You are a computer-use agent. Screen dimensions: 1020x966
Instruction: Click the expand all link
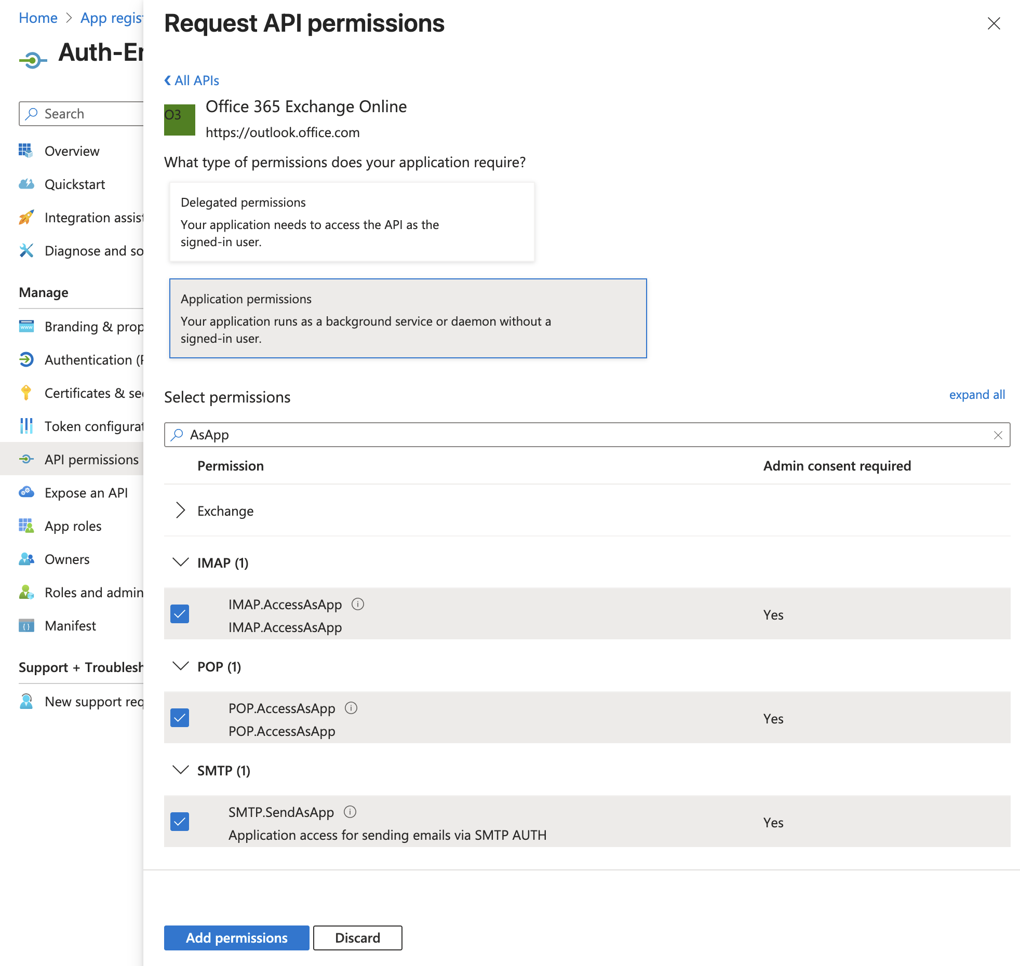977,395
